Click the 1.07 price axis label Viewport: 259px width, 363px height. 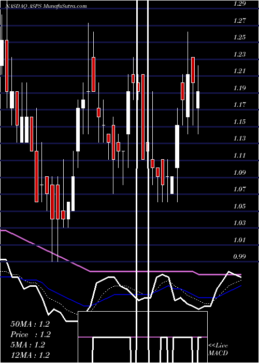(x=240, y=189)
